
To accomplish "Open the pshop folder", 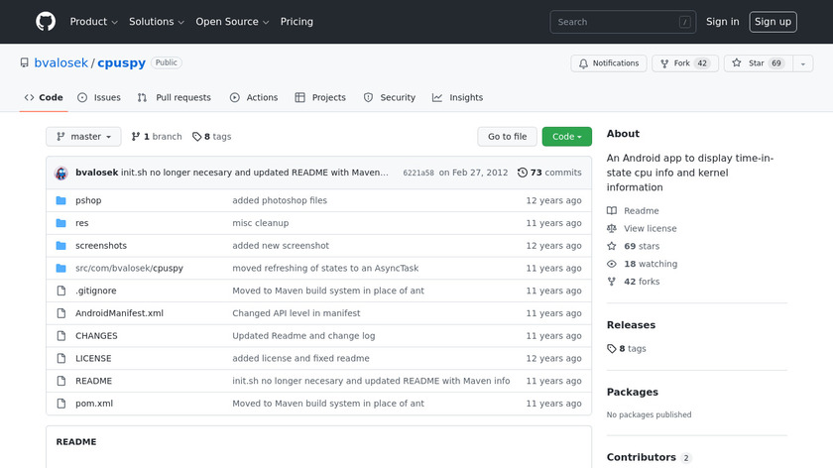I will 88,200.
